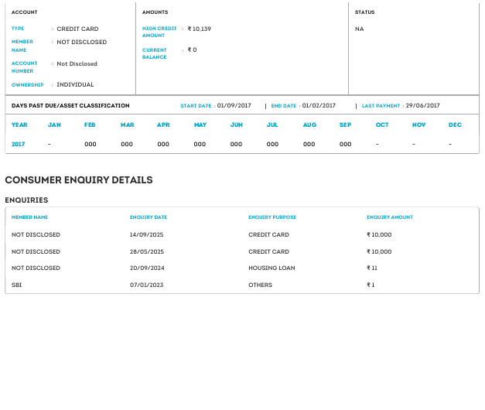This screenshot has height=410, width=485.
Task: Select the enquiry date 20/09/2024
Action: point(147,268)
